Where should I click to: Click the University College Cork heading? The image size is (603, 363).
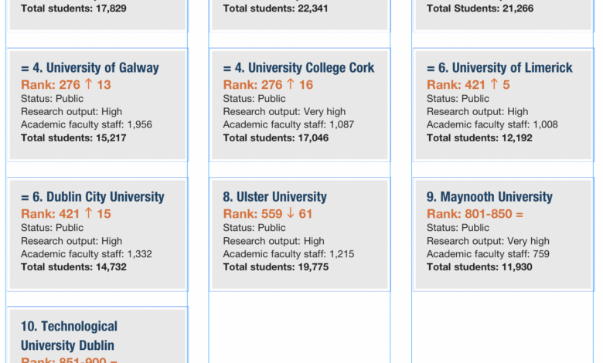(298, 68)
